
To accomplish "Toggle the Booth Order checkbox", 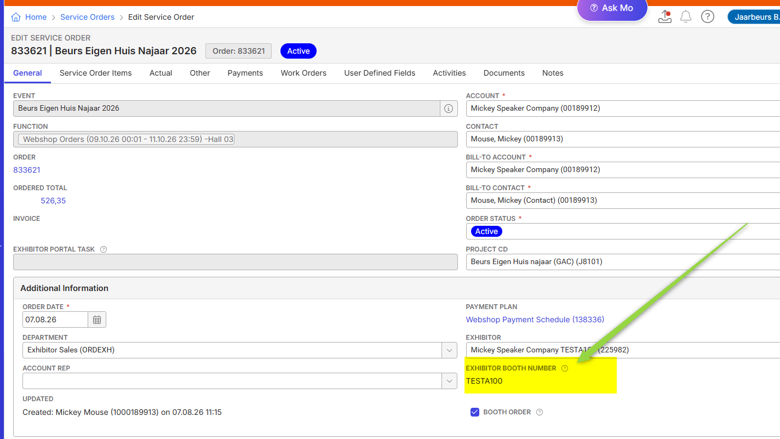I will click(475, 412).
